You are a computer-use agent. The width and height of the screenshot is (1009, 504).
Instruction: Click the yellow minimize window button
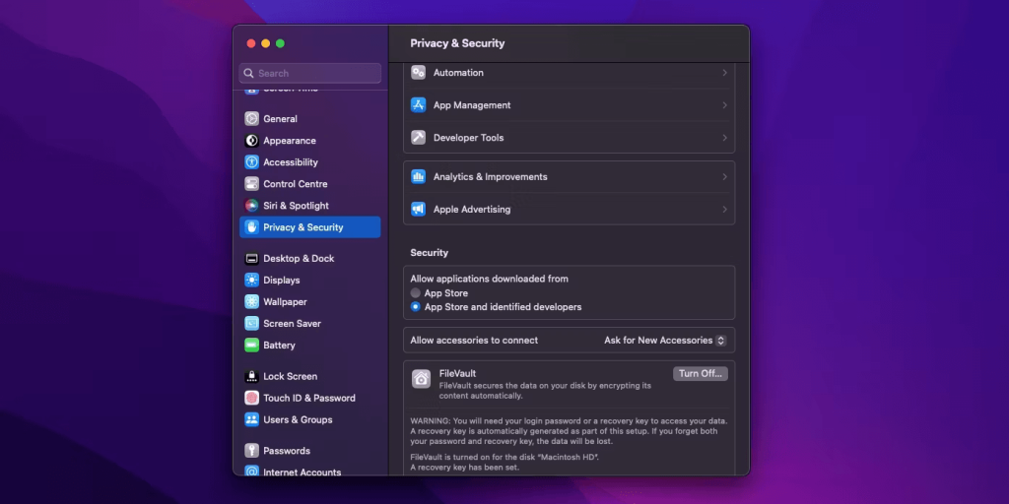coord(266,43)
